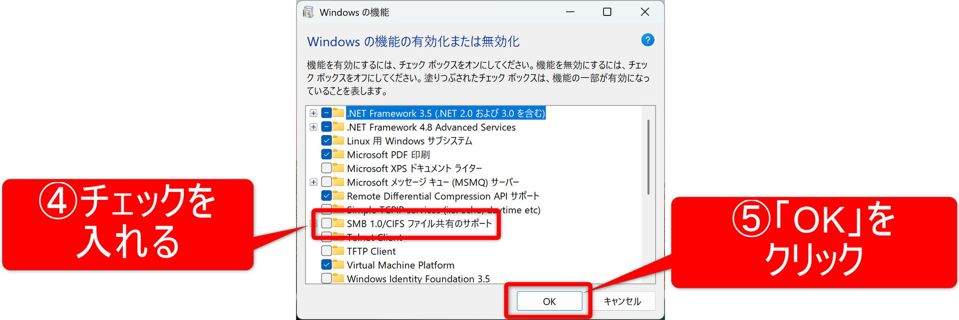Click the Windows Features title bar icon
Screen dimensions: 959x320
tap(309, 12)
